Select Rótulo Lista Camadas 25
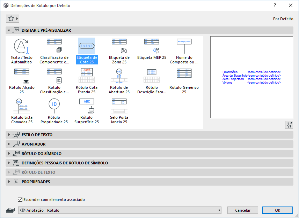Screen dimensions: 299x218 22,111
